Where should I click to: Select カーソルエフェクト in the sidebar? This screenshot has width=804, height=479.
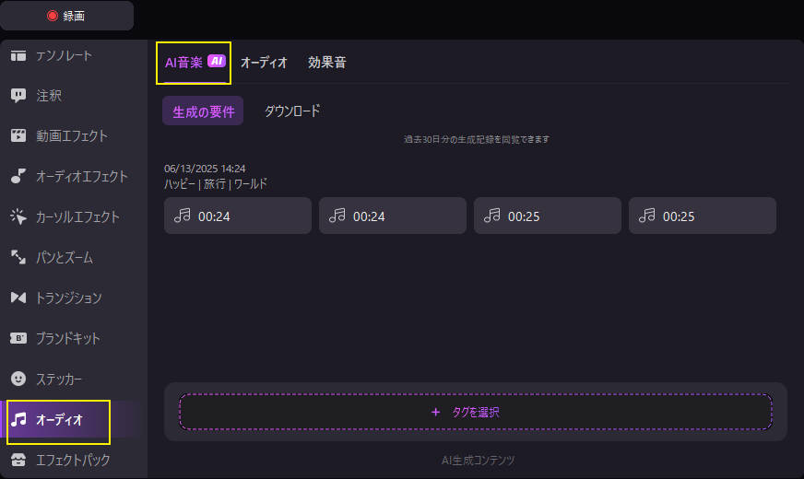[77, 216]
